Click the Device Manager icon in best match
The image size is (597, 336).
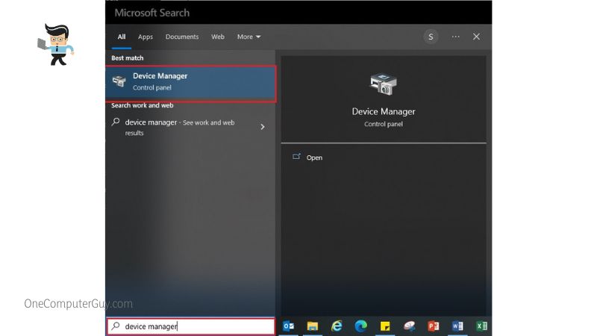[119, 81]
